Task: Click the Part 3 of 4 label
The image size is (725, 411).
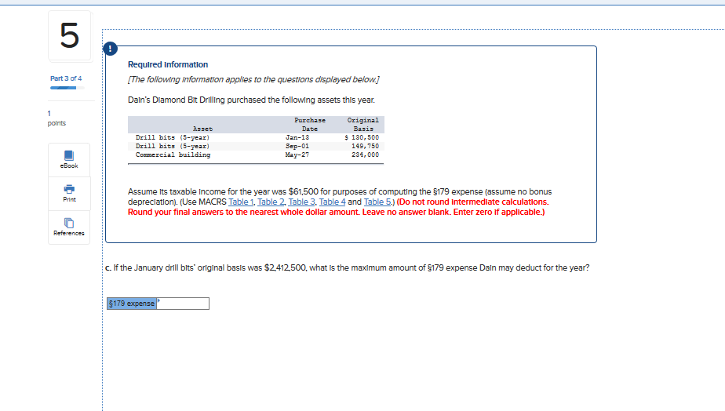Action: pyautogui.click(x=66, y=78)
